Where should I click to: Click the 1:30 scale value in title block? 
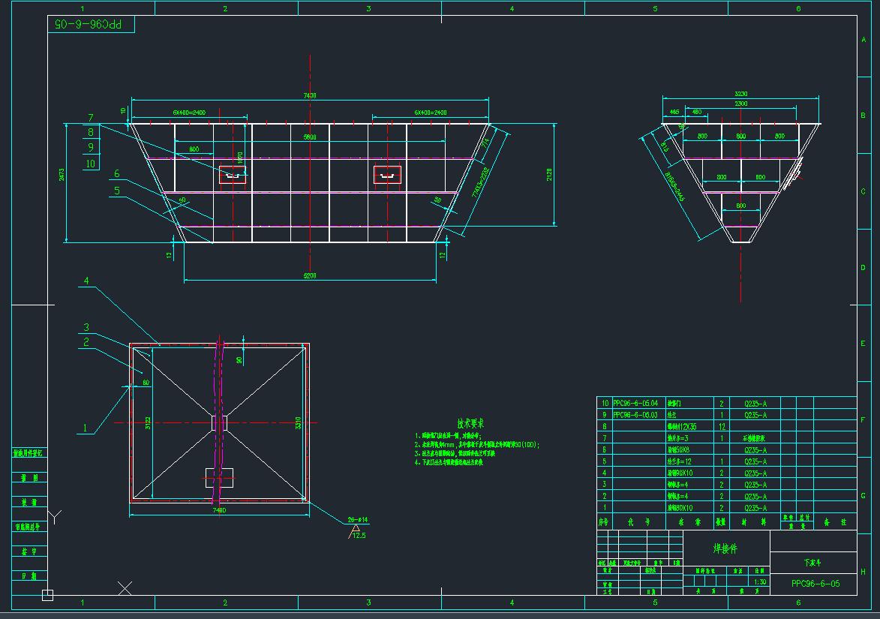759,581
